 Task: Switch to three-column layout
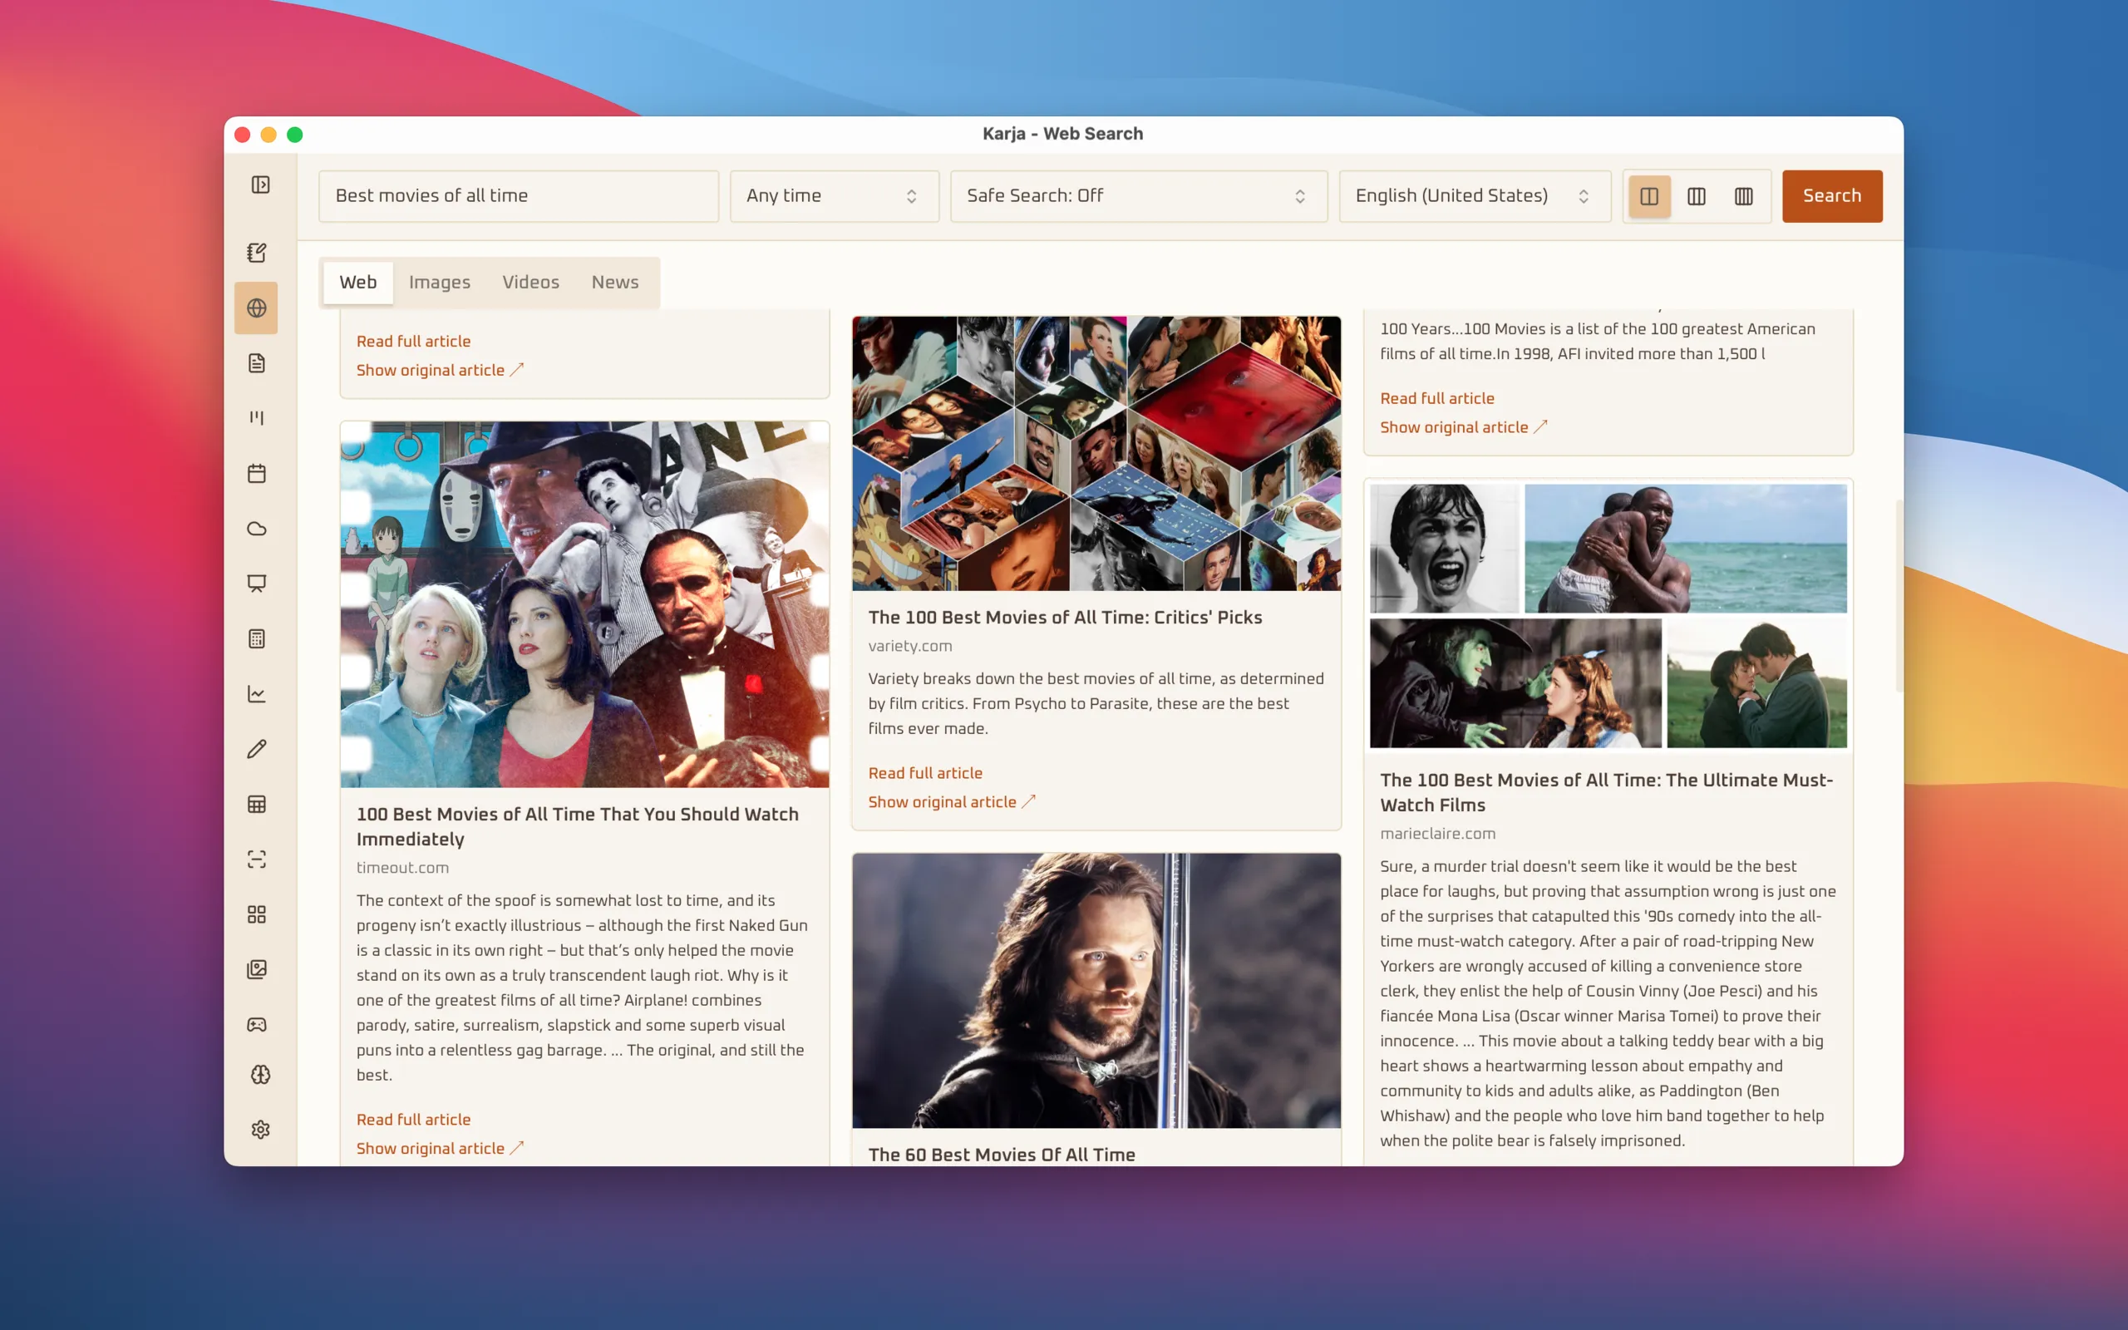[x=1697, y=196]
